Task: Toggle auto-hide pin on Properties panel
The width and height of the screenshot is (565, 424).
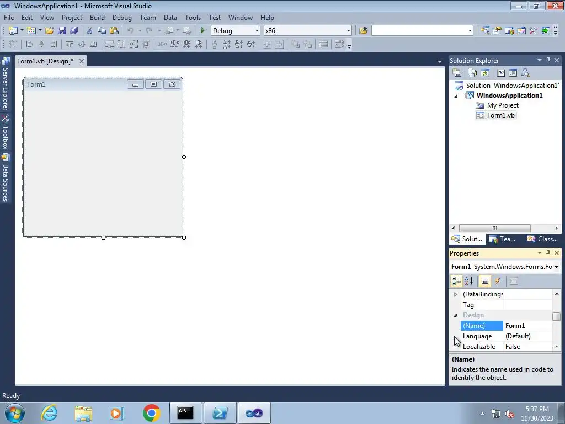Action: tap(548, 253)
